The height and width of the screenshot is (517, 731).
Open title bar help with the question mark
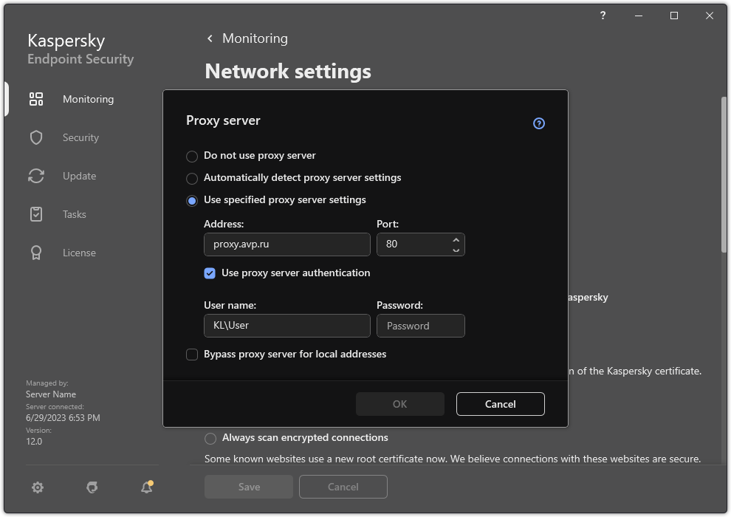point(602,16)
